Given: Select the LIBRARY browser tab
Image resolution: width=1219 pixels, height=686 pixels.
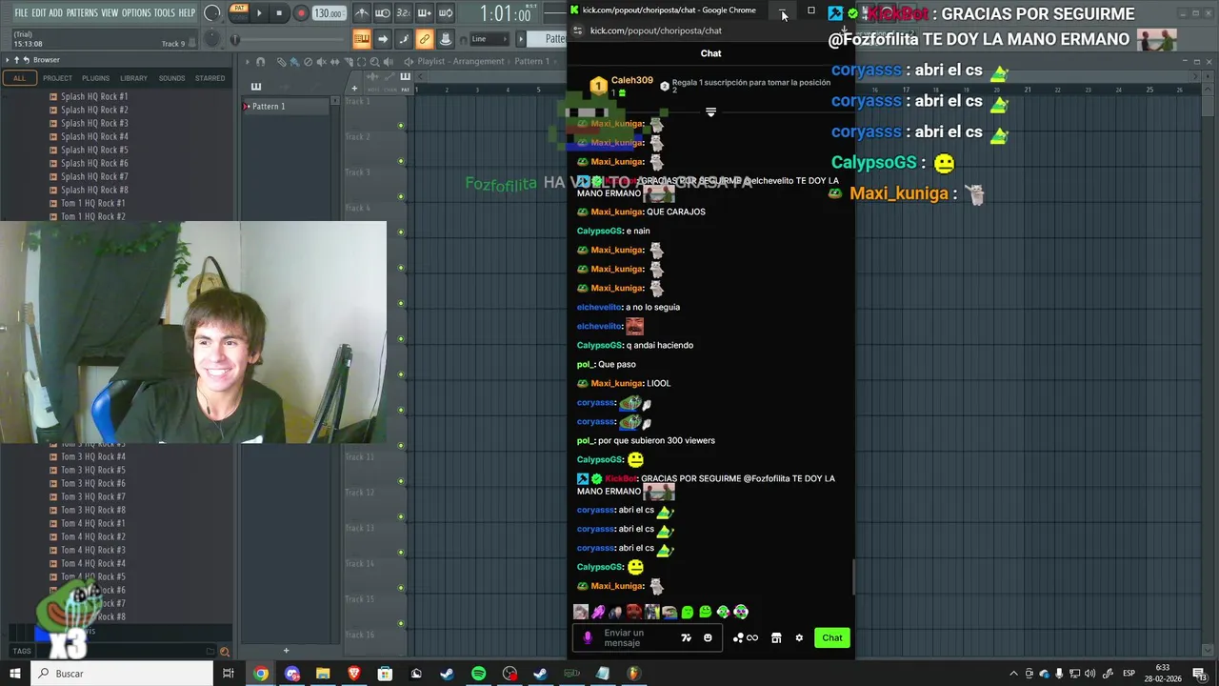Looking at the screenshot, I should pos(133,78).
